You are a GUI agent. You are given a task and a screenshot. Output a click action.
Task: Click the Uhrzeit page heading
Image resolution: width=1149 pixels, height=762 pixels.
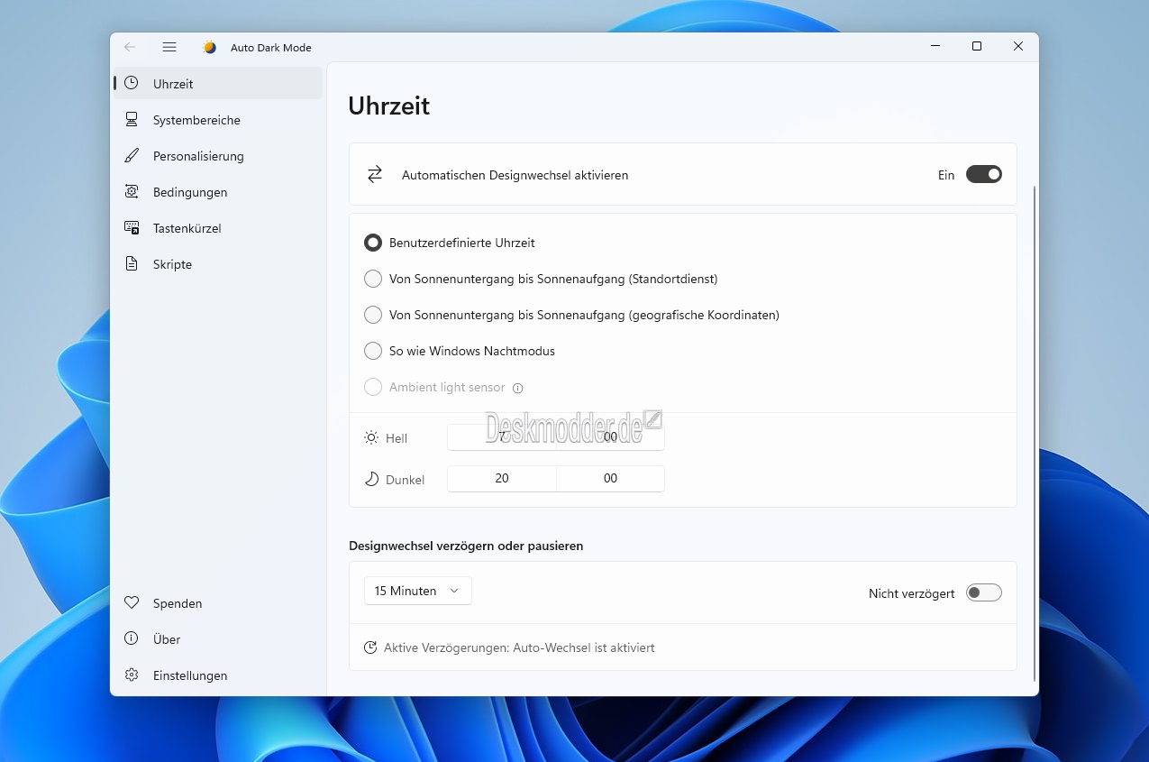(389, 106)
